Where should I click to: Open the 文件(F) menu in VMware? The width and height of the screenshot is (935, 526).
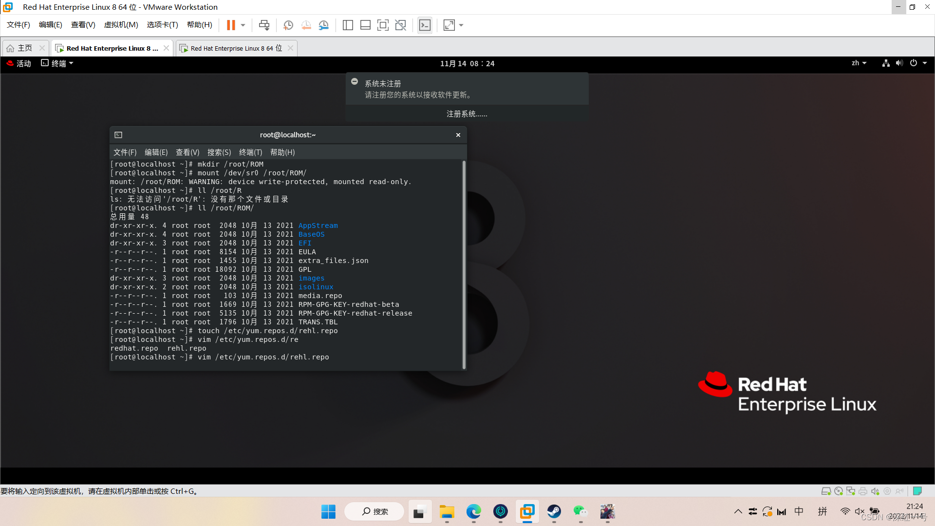(19, 25)
